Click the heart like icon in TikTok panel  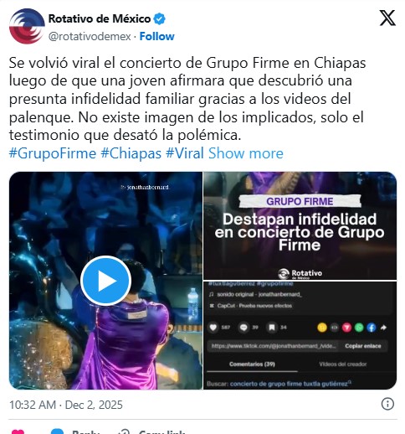click(x=213, y=328)
